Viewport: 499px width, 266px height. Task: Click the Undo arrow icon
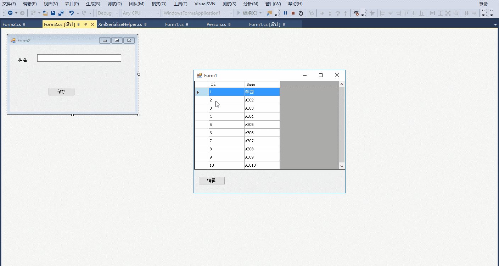[72, 13]
